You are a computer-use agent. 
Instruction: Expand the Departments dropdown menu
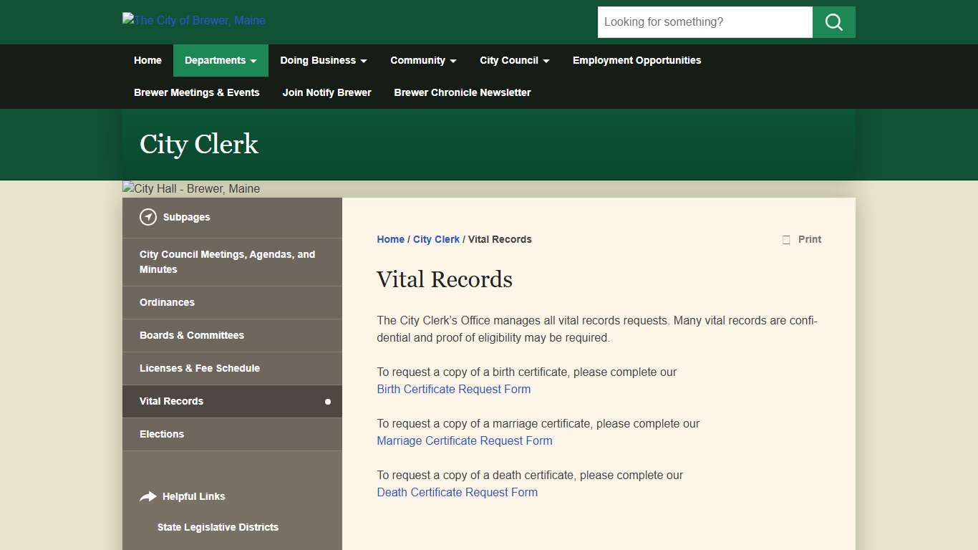(x=220, y=60)
